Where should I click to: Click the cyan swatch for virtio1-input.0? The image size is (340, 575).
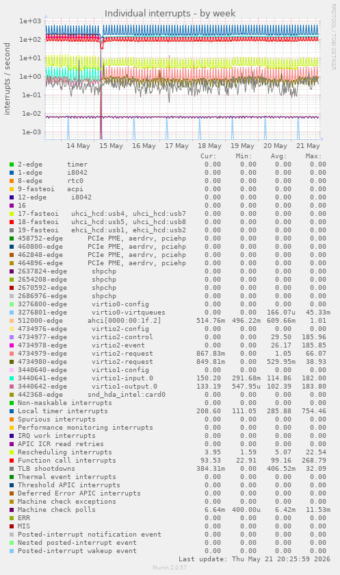tap(12, 378)
